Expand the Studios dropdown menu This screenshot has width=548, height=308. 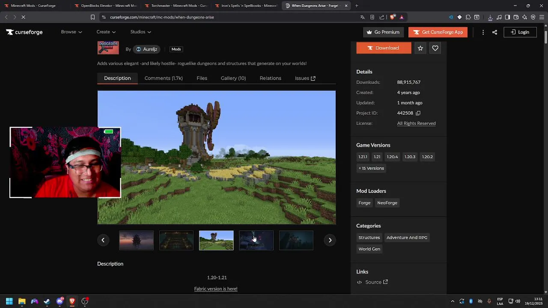tap(140, 32)
